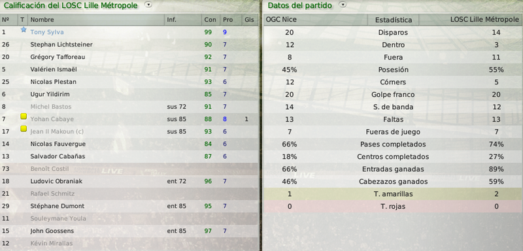Screen dimensions: 523x251
Task: Click the star icon beside Tony Sylva
Action: click(23, 29)
